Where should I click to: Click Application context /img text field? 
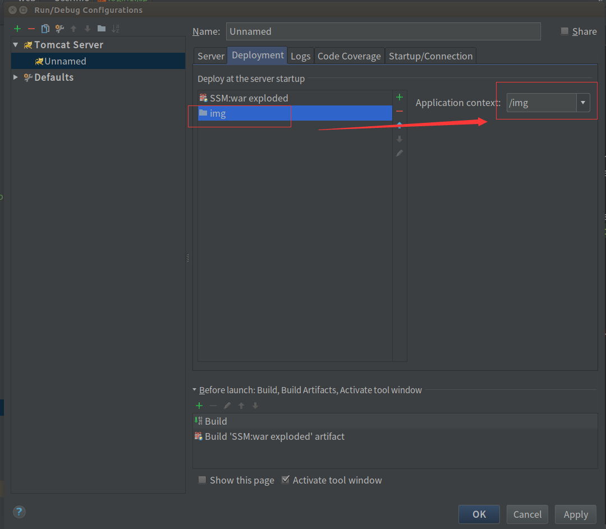click(x=541, y=103)
